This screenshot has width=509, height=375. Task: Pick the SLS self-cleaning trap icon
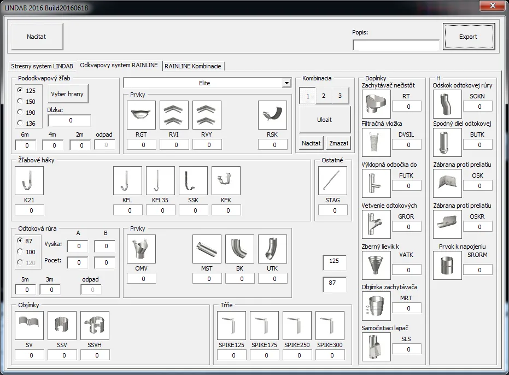click(x=376, y=347)
